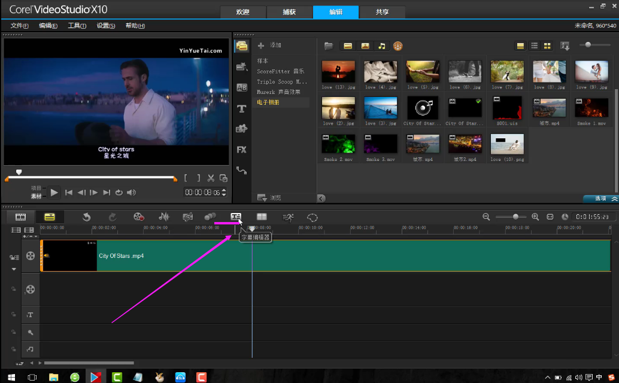Image resolution: width=619 pixels, height=383 pixels.
Task: Open the library sort dropdown
Action: [565, 46]
